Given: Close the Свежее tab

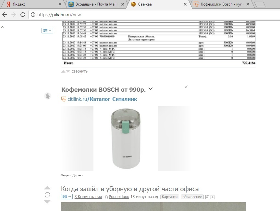Looking at the screenshot, I should click(185, 4).
